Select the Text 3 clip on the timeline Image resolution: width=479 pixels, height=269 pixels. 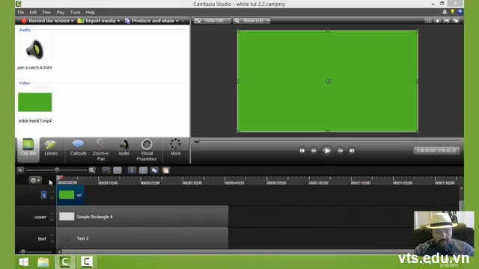pos(142,238)
